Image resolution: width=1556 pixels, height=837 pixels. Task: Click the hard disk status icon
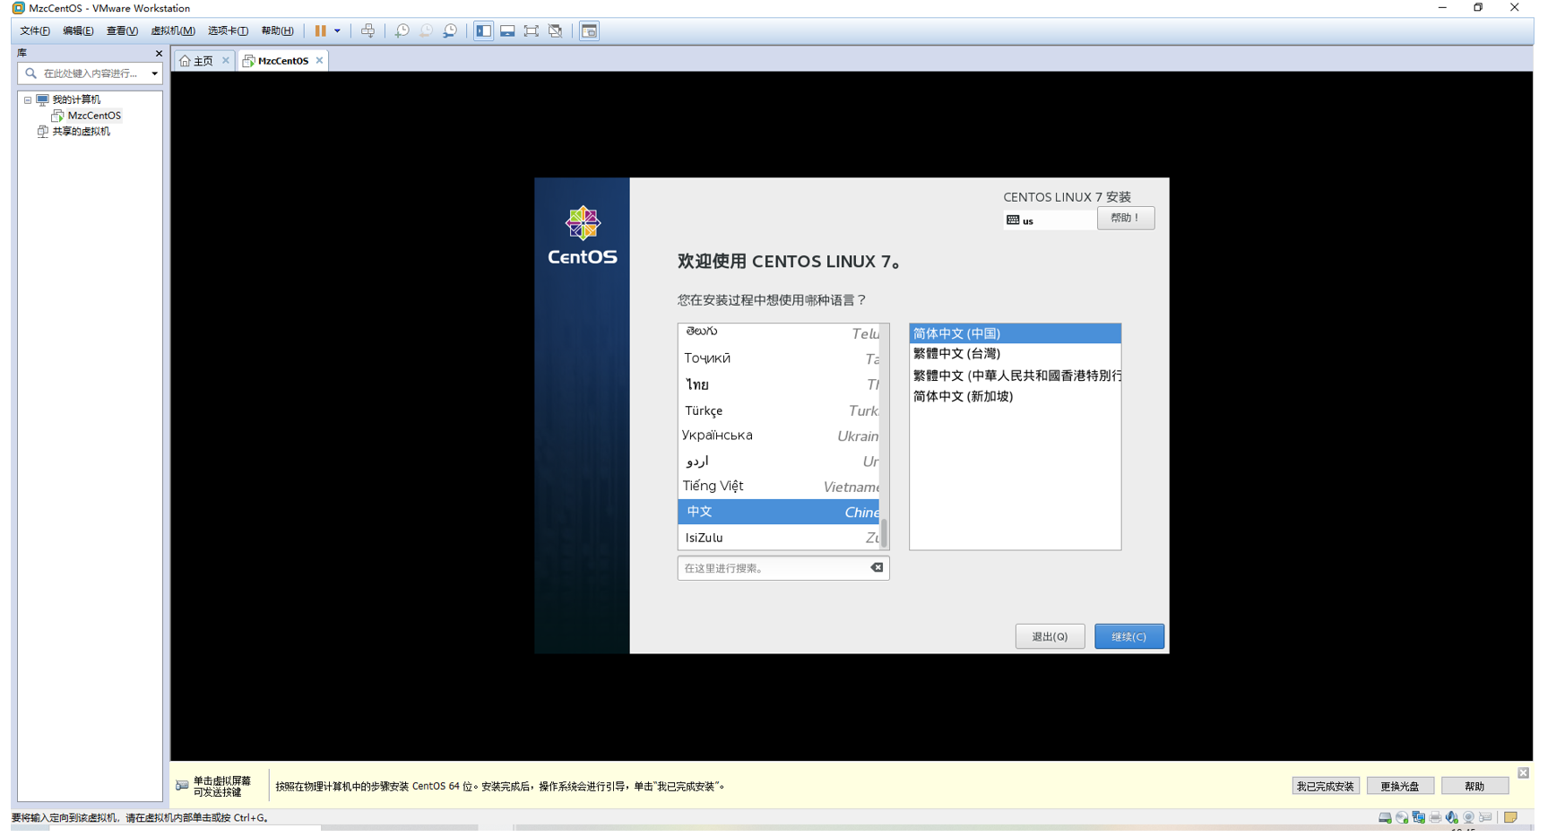[x=1385, y=818]
